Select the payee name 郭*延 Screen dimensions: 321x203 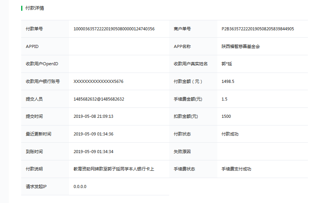coord(227,64)
